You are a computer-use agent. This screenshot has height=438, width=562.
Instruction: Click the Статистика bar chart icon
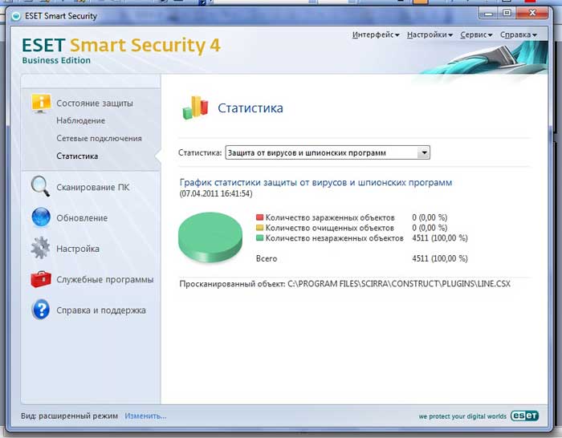point(195,107)
